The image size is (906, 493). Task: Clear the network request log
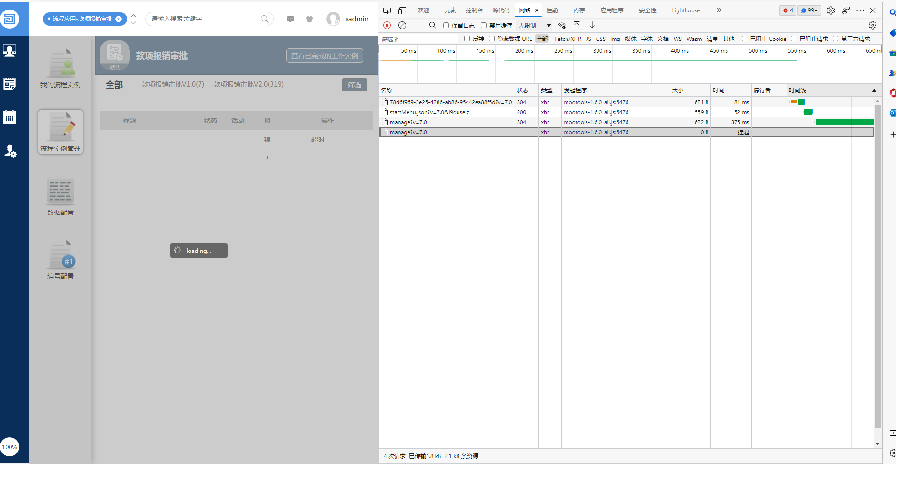pyautogui.click(x=402, y=25)
